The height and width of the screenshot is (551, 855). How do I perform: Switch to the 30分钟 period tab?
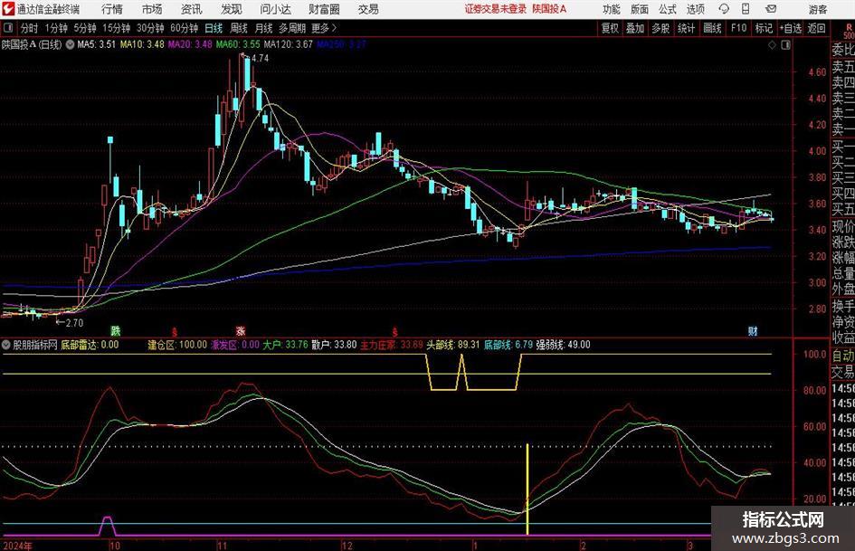click(x=150, y=28)
